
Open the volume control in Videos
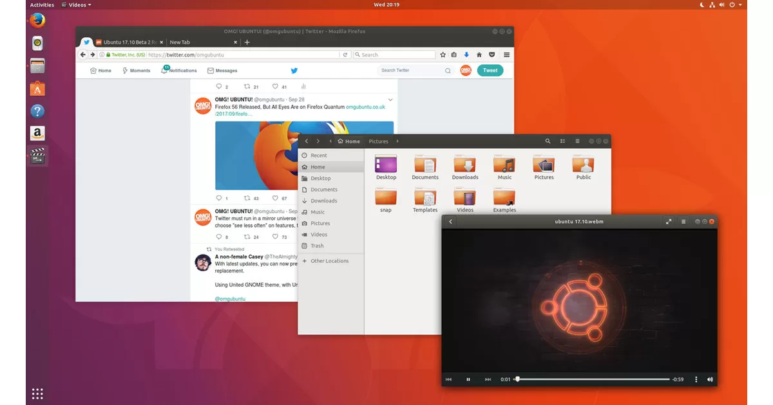tap(710, 379)
